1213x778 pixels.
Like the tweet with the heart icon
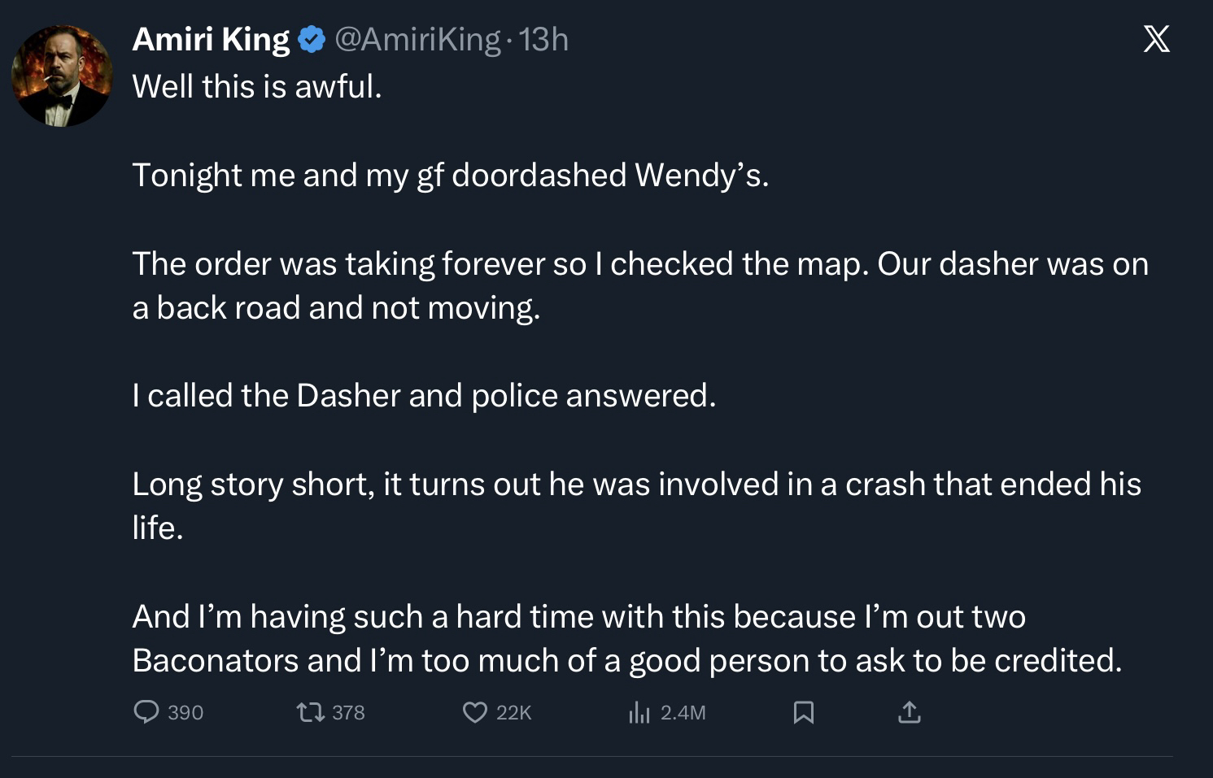(x=474, y=713)
